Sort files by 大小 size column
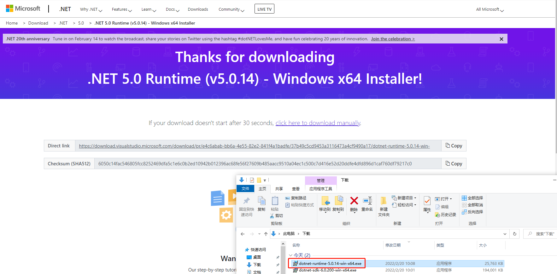 coord(483,245)
